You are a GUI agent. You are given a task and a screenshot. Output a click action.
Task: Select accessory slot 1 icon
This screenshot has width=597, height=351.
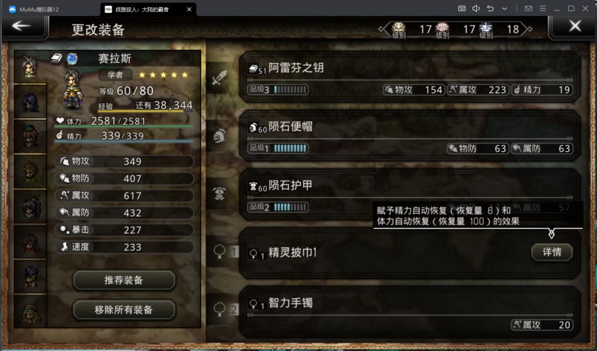pyautogui.click(x=219, y=251)
